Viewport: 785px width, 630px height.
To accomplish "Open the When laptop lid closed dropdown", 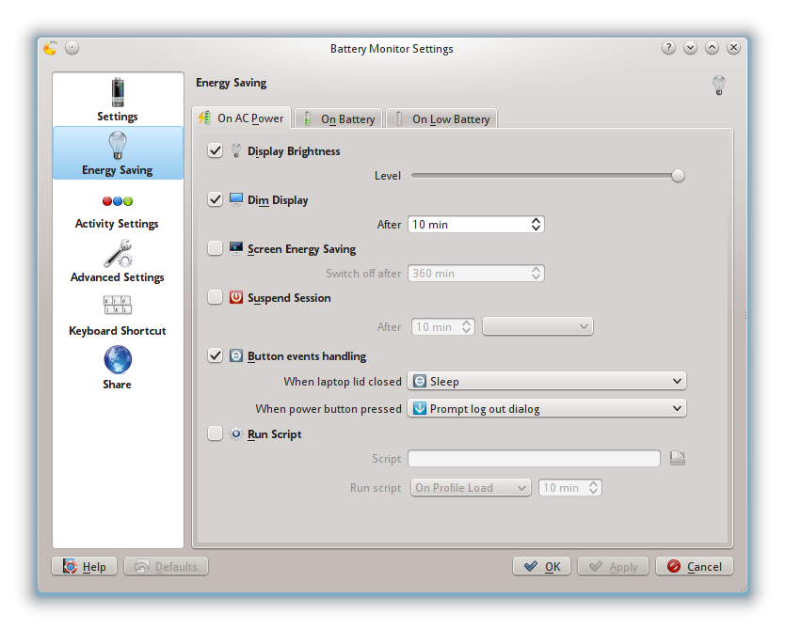I will point(547,381).
